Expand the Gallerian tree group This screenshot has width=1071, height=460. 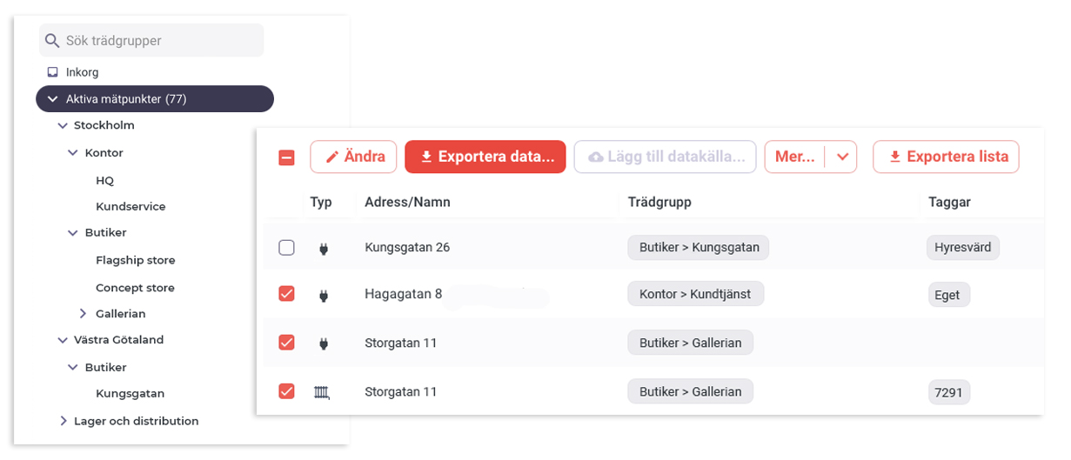point(84,313)
